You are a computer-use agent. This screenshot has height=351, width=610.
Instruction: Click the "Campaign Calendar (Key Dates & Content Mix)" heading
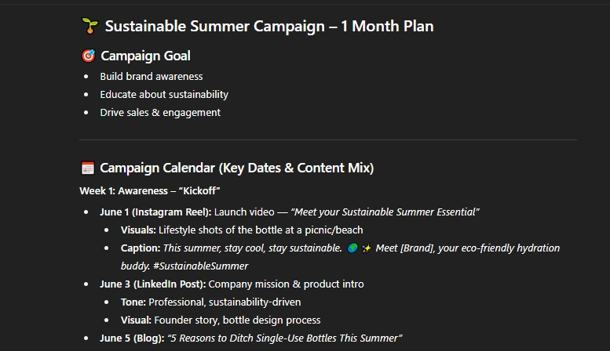coord(236,168)
